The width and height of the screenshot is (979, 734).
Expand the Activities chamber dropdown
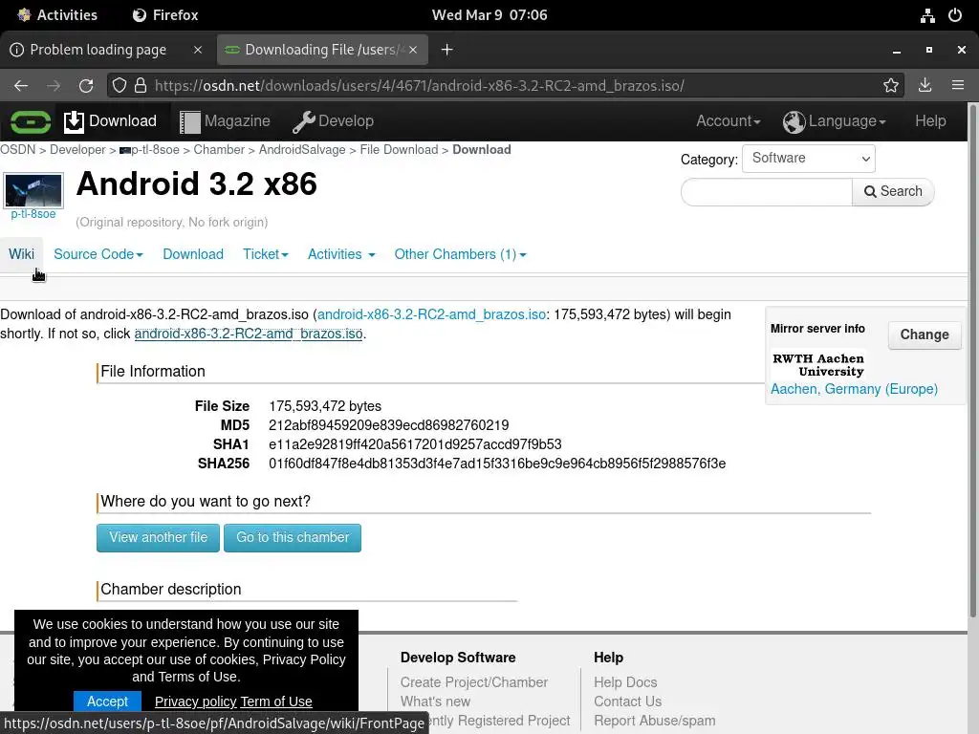coord(341,254)
